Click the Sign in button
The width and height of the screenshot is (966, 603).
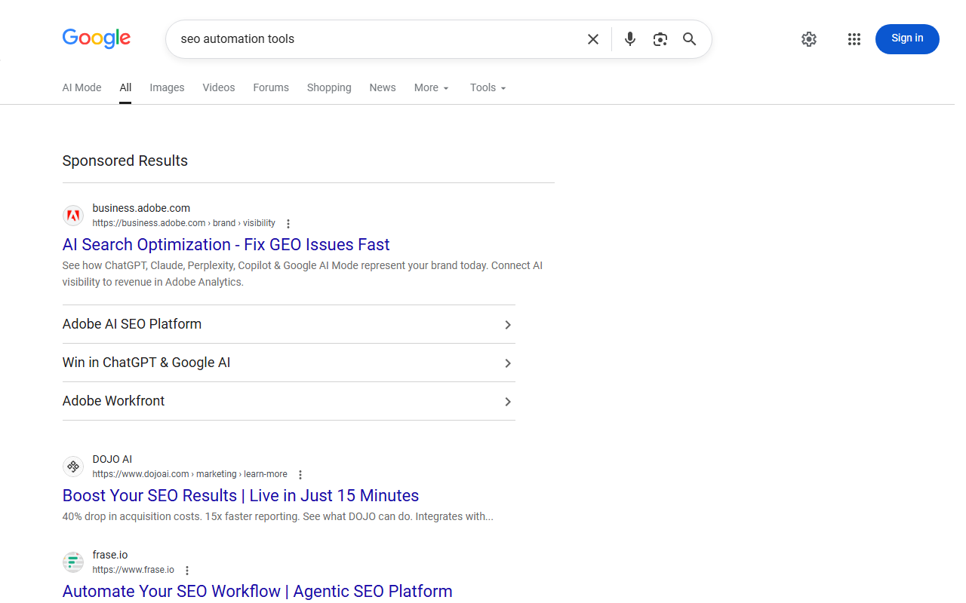[x=907, y=39]
